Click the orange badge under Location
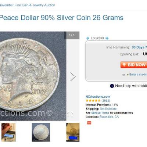Image resolution: width=147 pixels, height=147 pixels. point(89,123)
